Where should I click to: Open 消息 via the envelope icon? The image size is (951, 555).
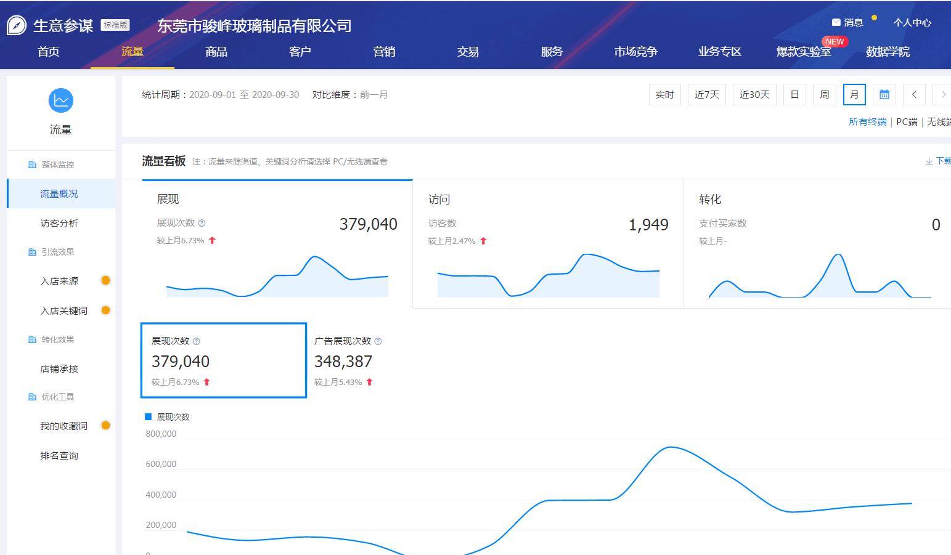click(835, 22)
